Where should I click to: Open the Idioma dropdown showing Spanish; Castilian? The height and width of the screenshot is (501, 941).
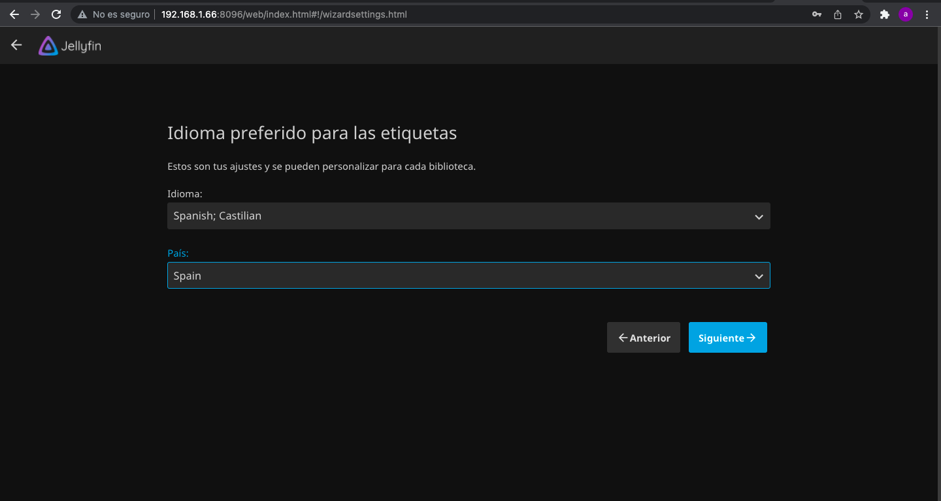pos(469,216)
